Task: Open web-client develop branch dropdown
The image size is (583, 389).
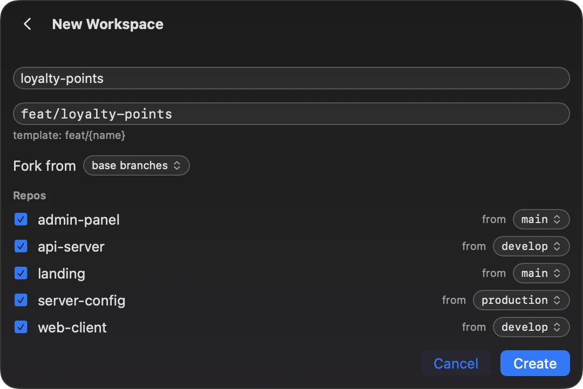Action: click(x=531, y=327)
